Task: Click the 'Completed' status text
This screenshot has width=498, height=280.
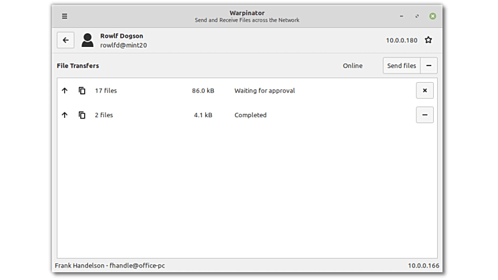Action: tap(250, 115)
